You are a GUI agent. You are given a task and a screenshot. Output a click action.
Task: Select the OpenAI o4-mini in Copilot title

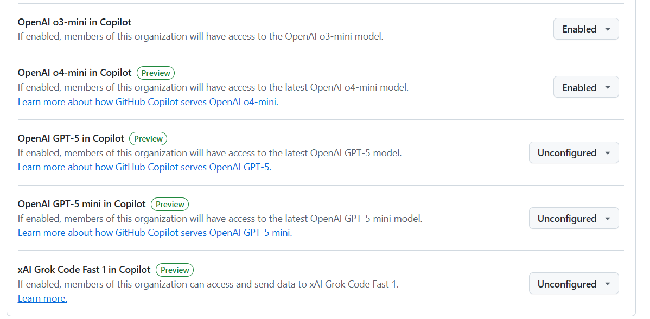pos(75,73)
